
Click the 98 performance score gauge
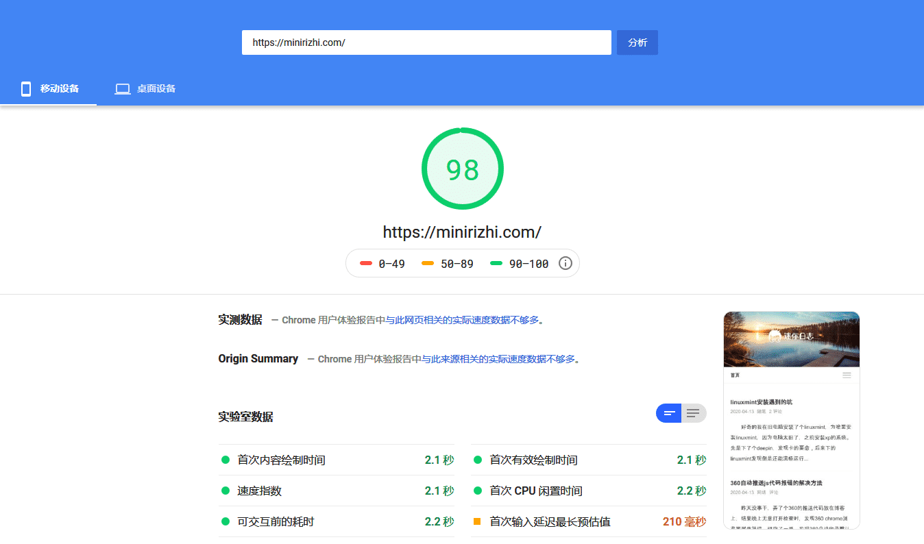[x=462, y=169]
